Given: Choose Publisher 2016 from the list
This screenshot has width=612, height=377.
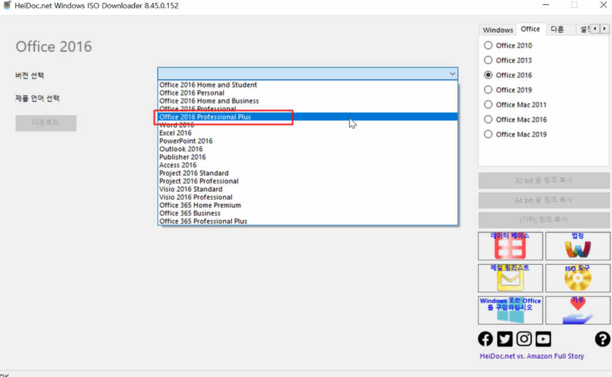Looking at the screenshot, I should pyautogui.click(x=308, y=157).
